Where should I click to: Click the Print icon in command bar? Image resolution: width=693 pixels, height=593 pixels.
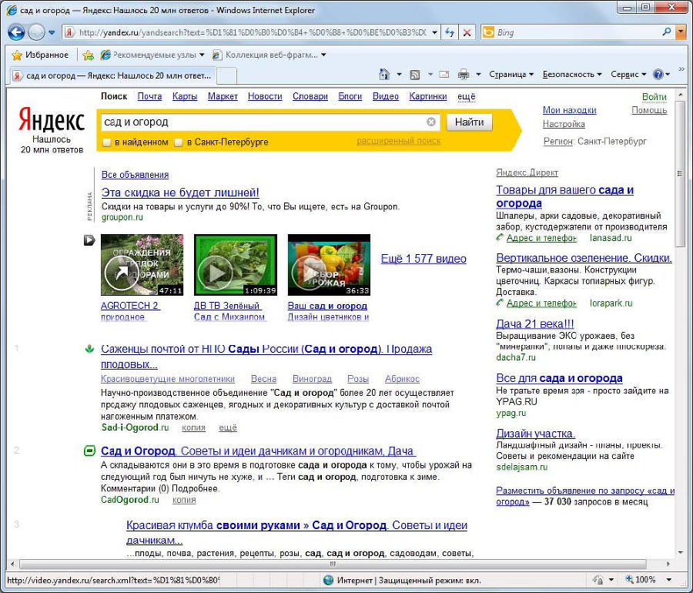click(464, 75)
